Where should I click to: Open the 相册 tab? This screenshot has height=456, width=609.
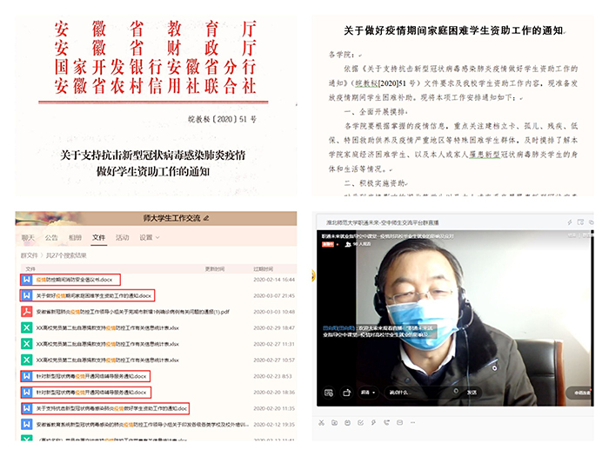(x=75, y=237)
